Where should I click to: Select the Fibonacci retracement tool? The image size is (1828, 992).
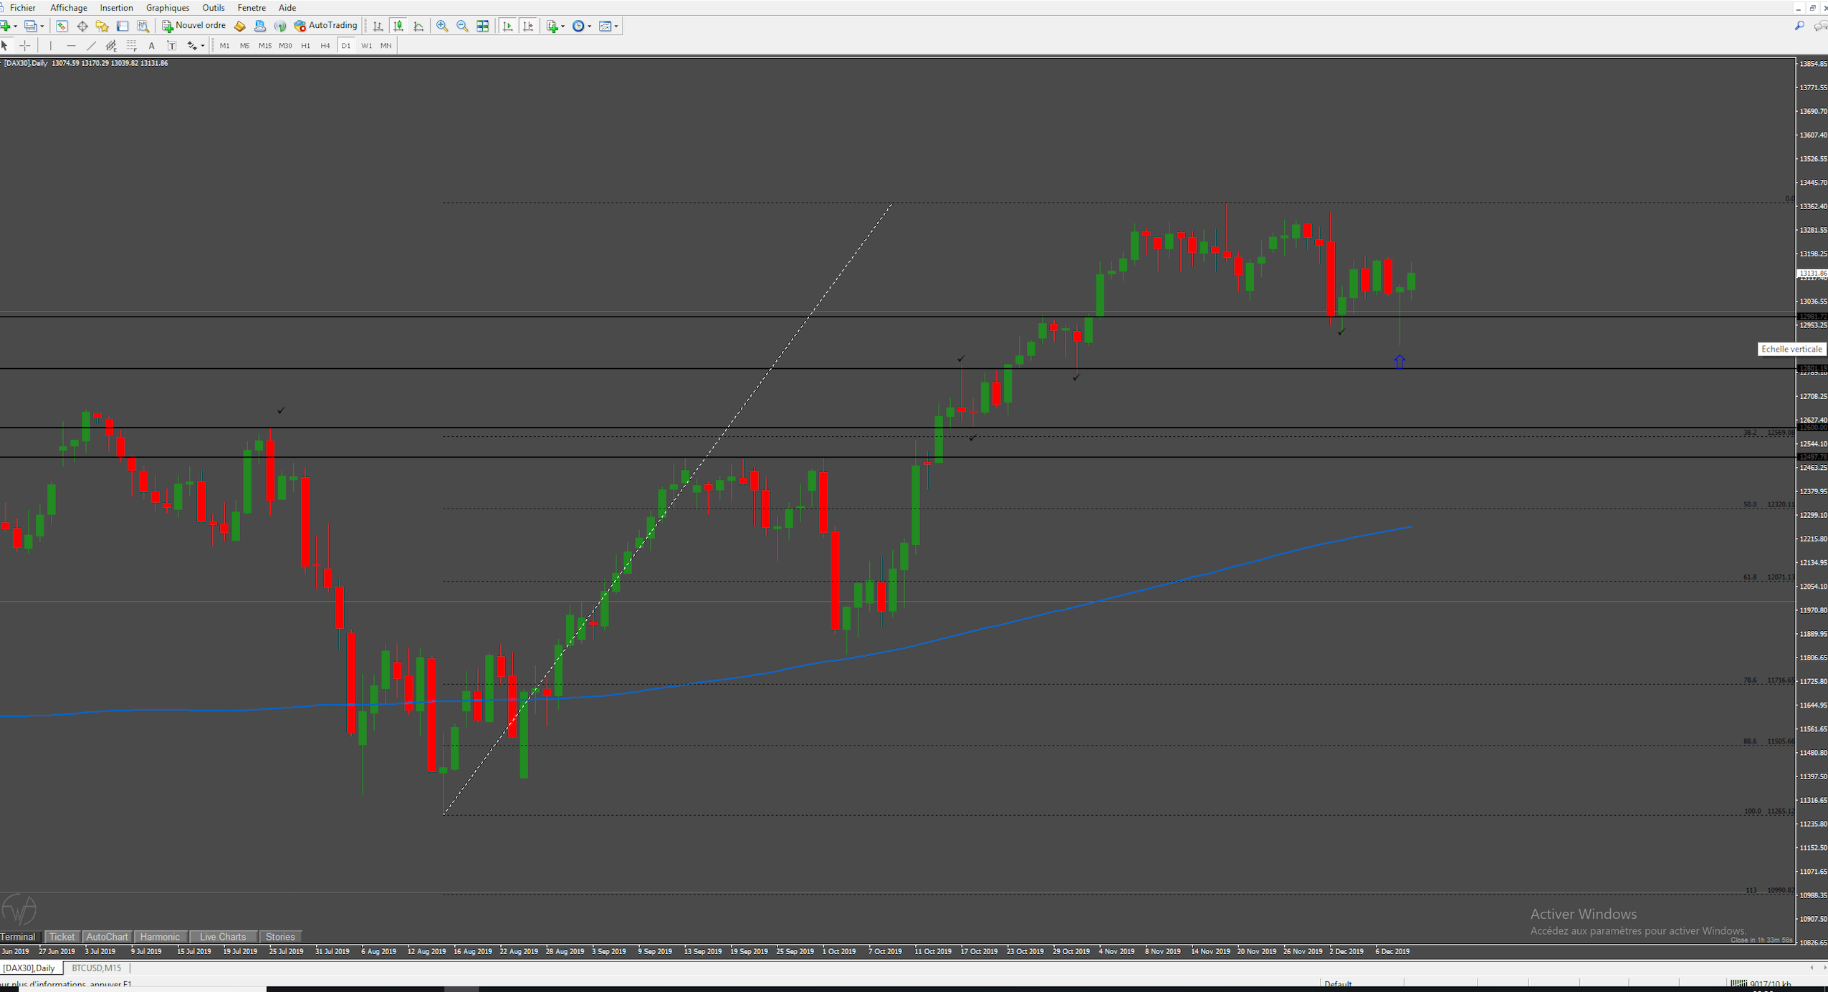131,46
